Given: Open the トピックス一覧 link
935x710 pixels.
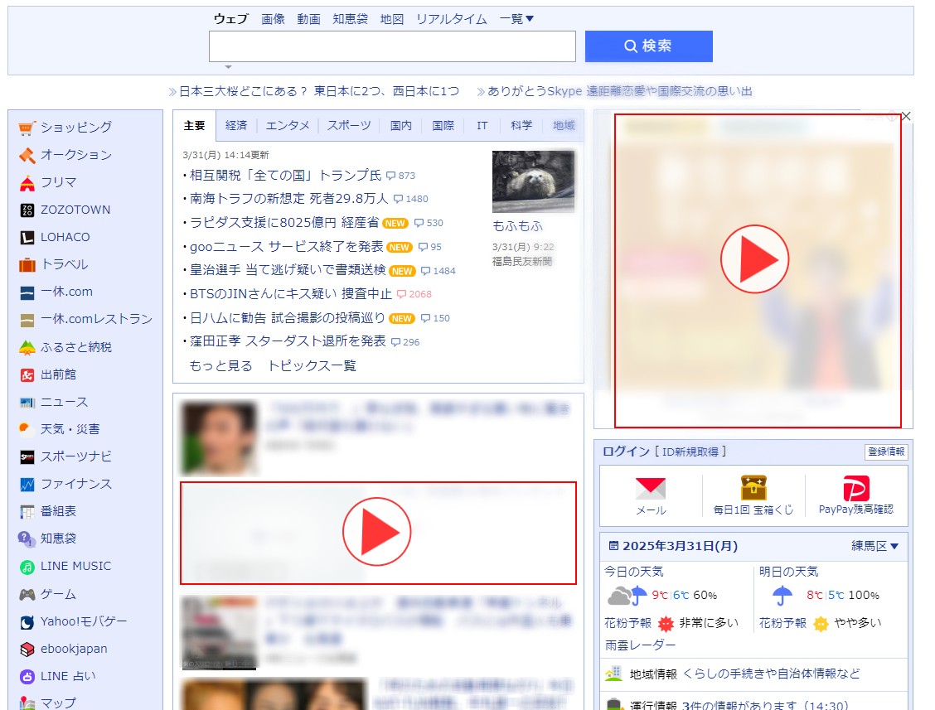Looking at the screenshot, I should click(x=312, y=366).
